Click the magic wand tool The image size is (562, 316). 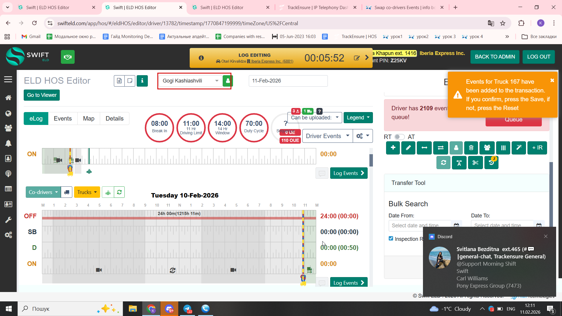click(x=518, y=148)
